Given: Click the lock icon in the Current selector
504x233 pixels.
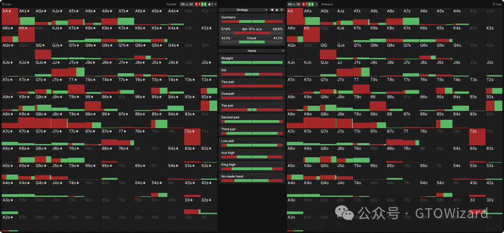Looking at the screenshot, I should point(209,4).
